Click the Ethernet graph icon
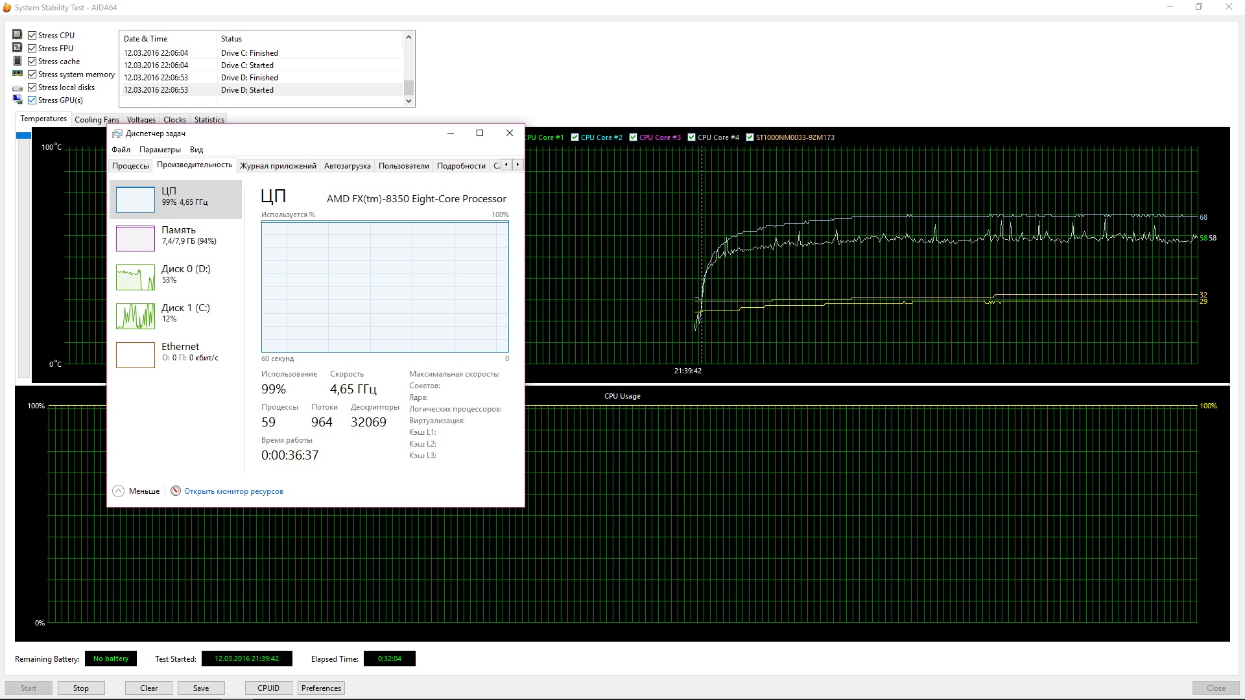This screenshot has height=700, width=1245. tap(136, 355)
